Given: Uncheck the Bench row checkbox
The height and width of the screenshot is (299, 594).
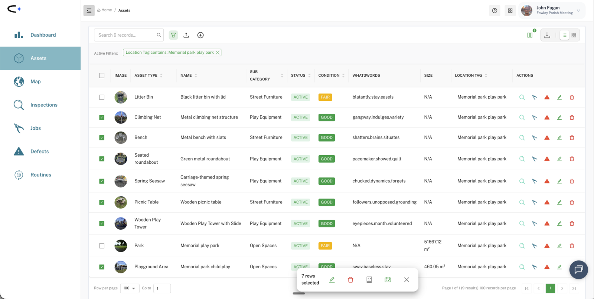Looking at the screenshot, I should click(x=102, y=137).
